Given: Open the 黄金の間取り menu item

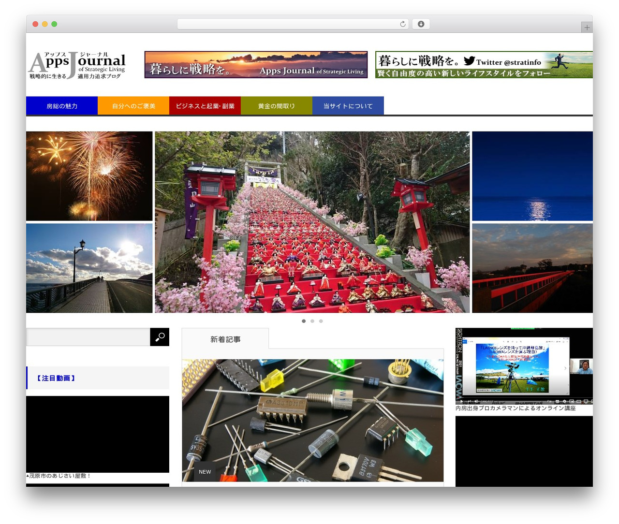Looking at the screenshot, I should 277,106.
